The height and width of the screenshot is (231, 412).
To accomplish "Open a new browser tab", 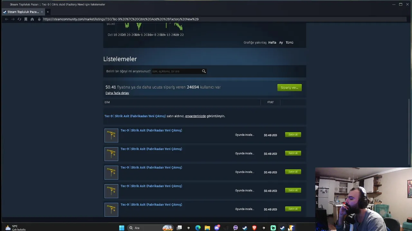I will 48,12.
